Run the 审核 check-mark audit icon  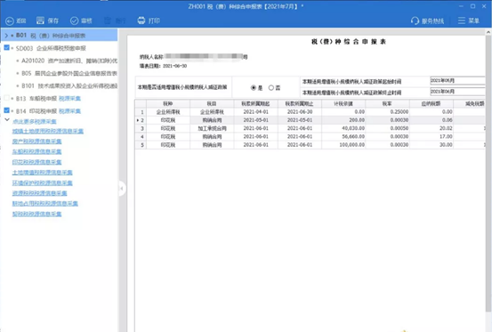(x=75, y=21)
